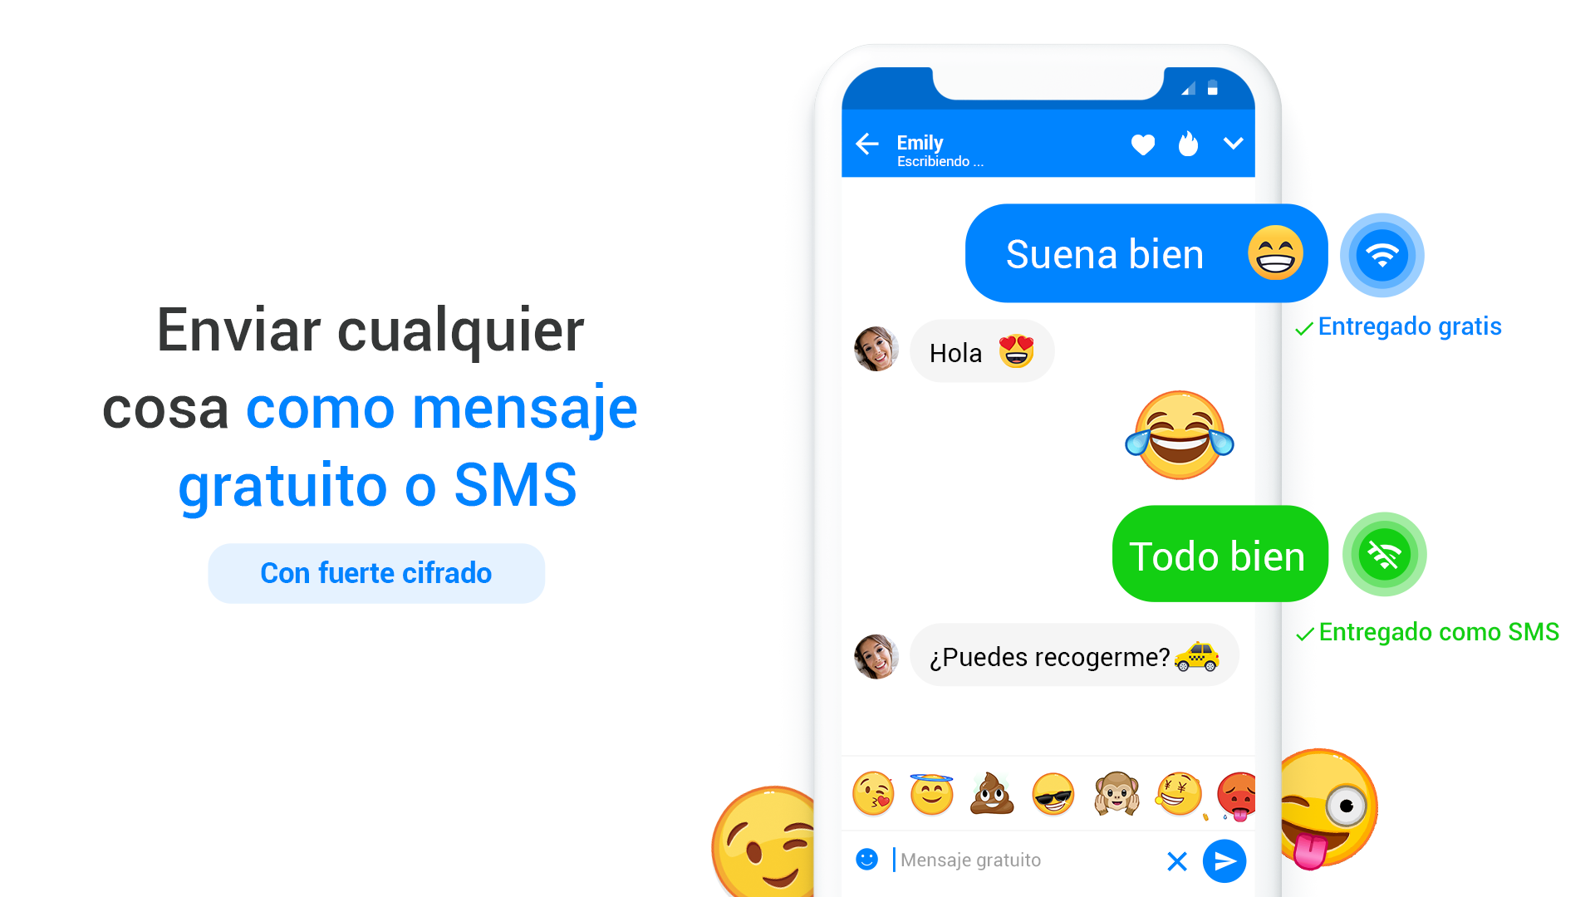Select the money-eyes face emoji
1595x897 pixels.
point(1179,794)
